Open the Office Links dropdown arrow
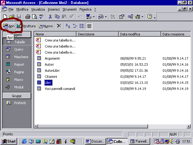The height and width of the screenshot is (145, 193). click(x=94, y=17)
